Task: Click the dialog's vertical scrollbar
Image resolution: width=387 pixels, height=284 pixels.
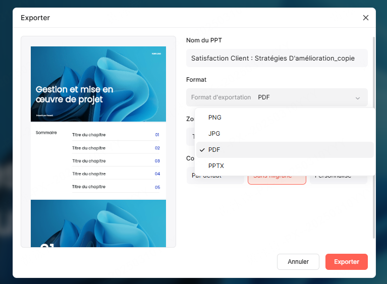Action: 374,71
